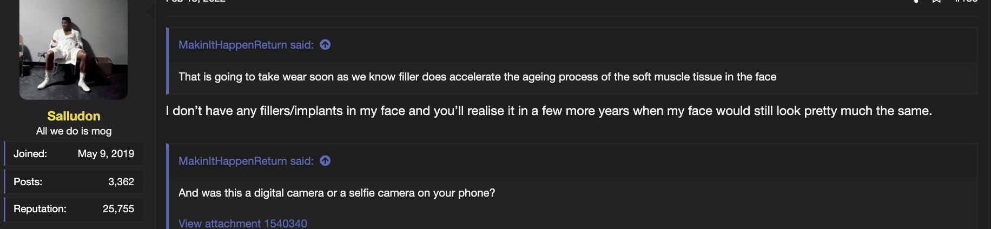Click first "MakinItHappenReturn said:" quote header
This screenshot has height=229, width=991.
[x=246, y=45]
